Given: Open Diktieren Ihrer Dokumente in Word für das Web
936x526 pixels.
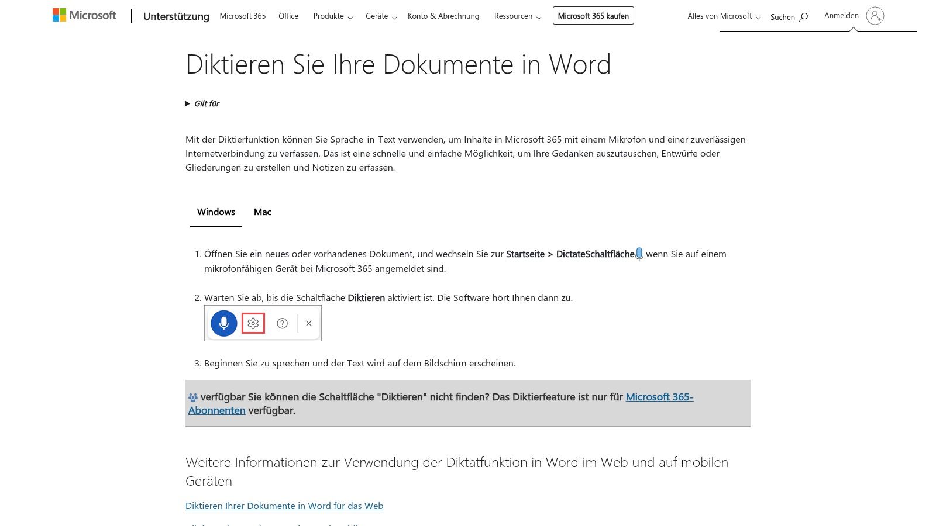Looking at the screenshot, I should (x=284, y=506).
